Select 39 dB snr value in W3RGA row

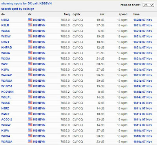pos(100,81)
